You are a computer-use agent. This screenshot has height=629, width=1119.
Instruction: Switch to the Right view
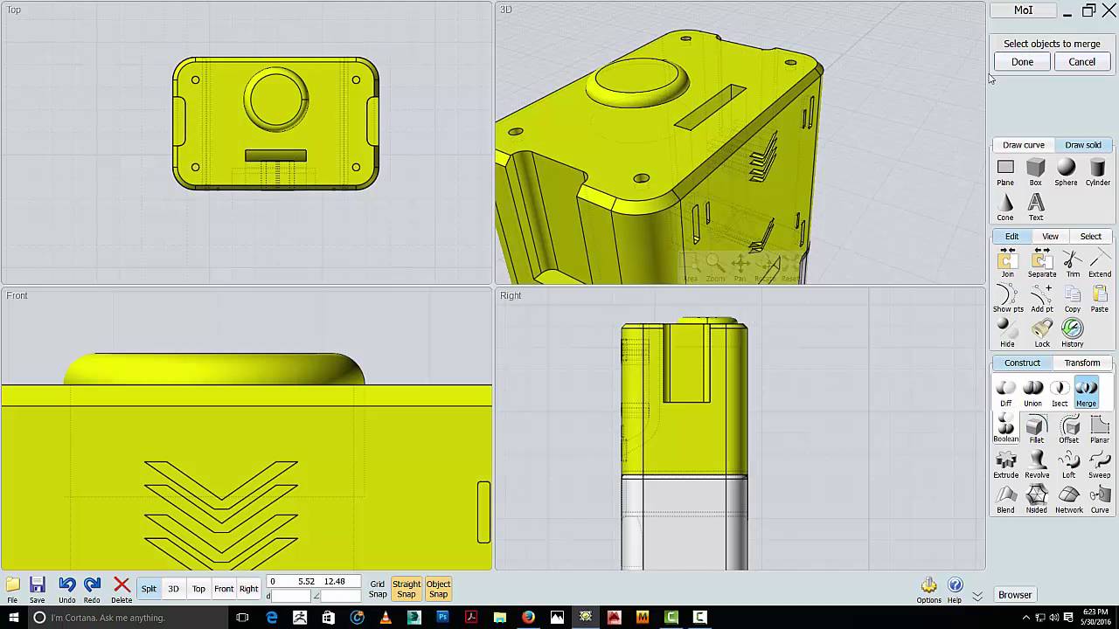pos(249,589)
